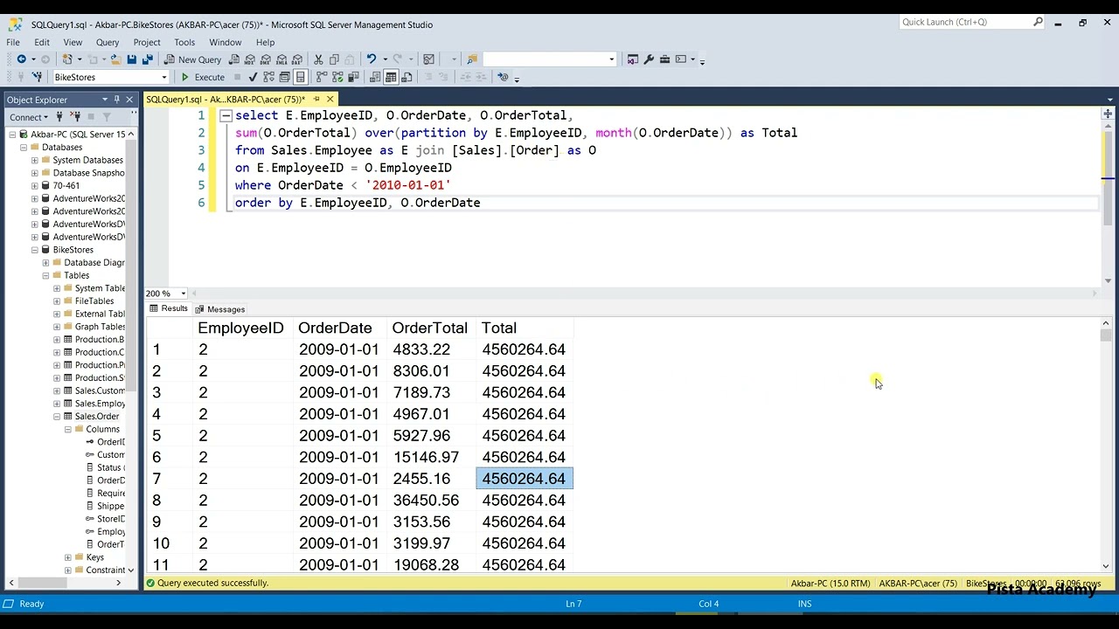
Task: Close the Object Explorer panel
Action: [x=129, y=100]
